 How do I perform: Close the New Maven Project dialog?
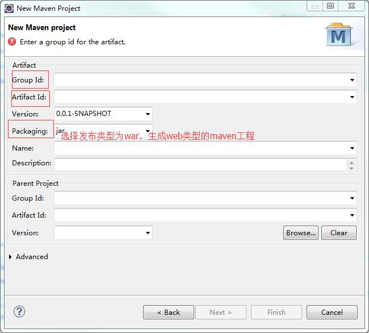[351, 6]
